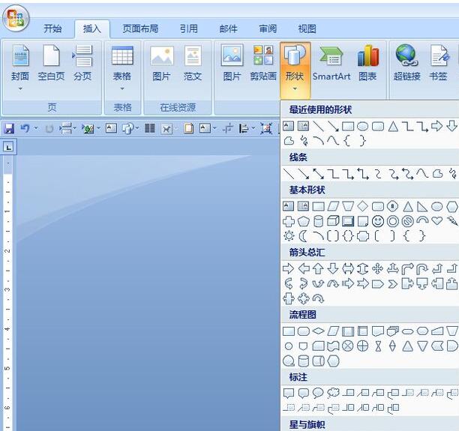This screenshot has height=431, width=459.
Task: Pick the oval from recently used shapes
Action: (x=363, y=127)
